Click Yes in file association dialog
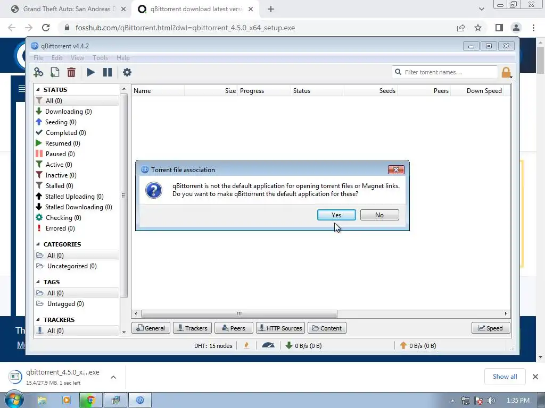Screen dimensions: 545x408 [x=336, y=215]
